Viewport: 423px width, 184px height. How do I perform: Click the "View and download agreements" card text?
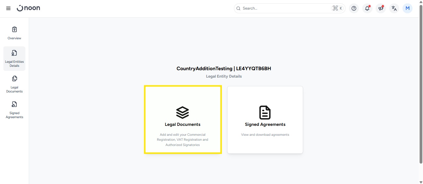point(265,135)
